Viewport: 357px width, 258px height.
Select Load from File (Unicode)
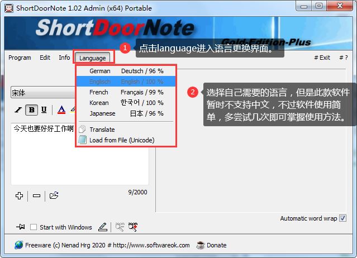click(126, 140)
